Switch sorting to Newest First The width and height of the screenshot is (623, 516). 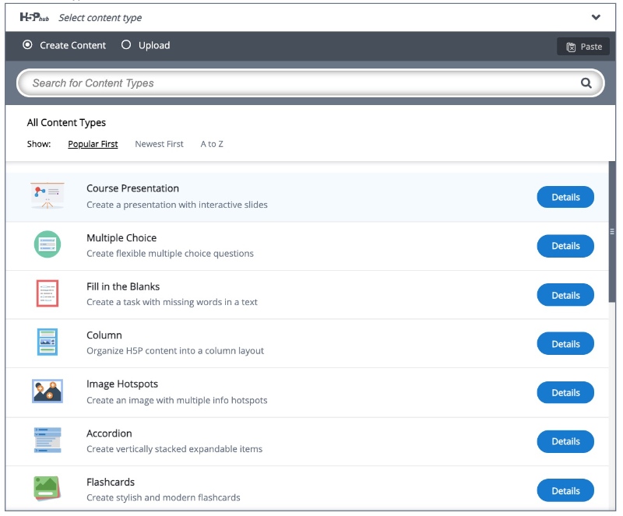click(159, 144)
